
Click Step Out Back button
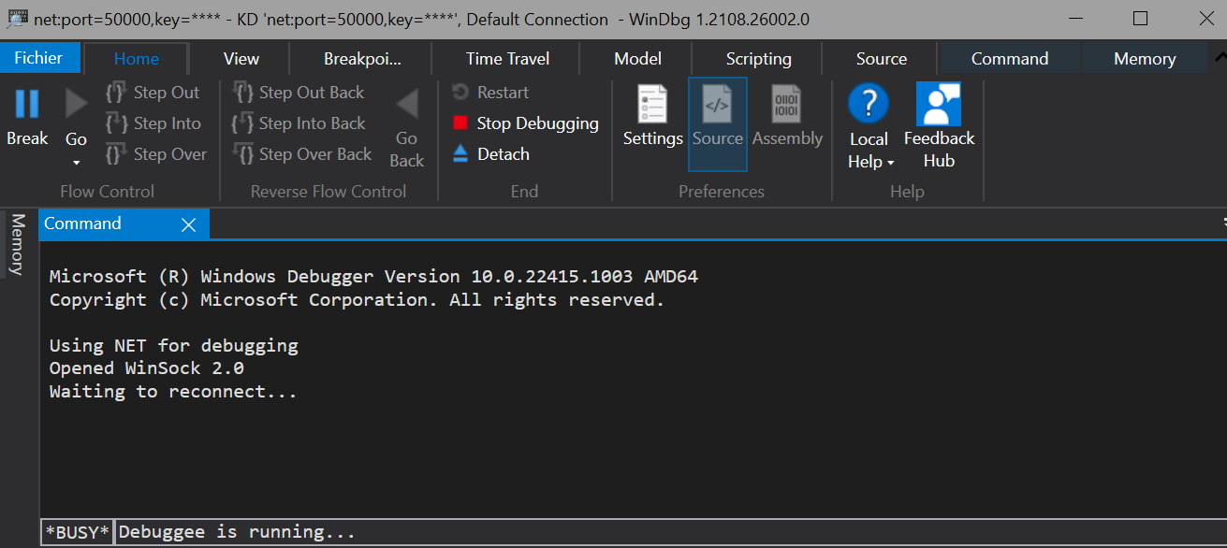coord(299,93)
